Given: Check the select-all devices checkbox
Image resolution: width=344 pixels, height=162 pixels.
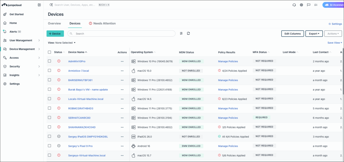Looking at the screenshot, I should 49,52.
